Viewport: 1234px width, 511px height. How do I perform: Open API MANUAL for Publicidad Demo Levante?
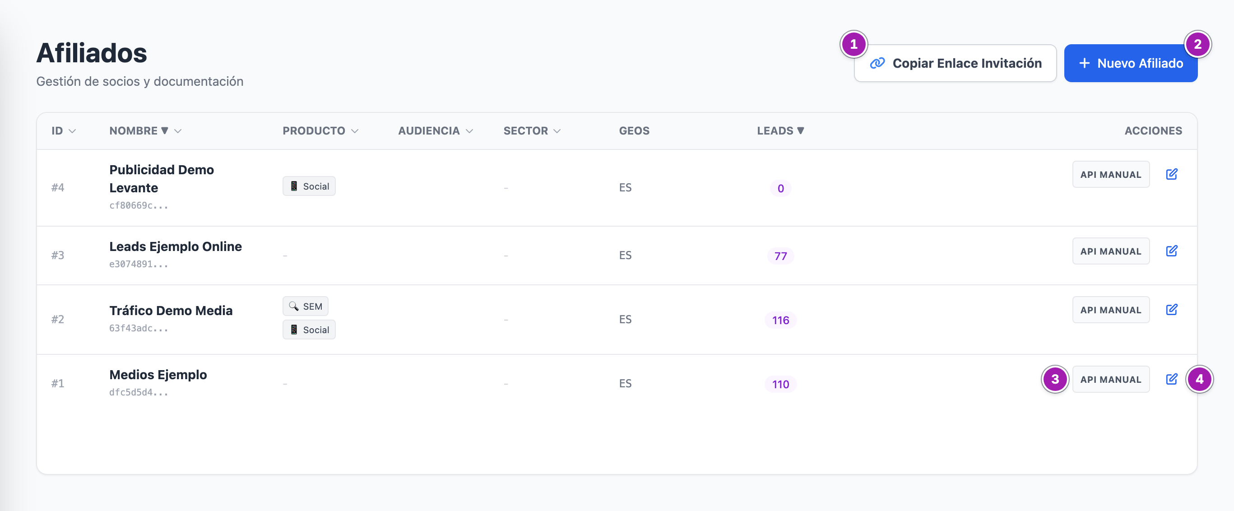click(x=1111, y=174)
